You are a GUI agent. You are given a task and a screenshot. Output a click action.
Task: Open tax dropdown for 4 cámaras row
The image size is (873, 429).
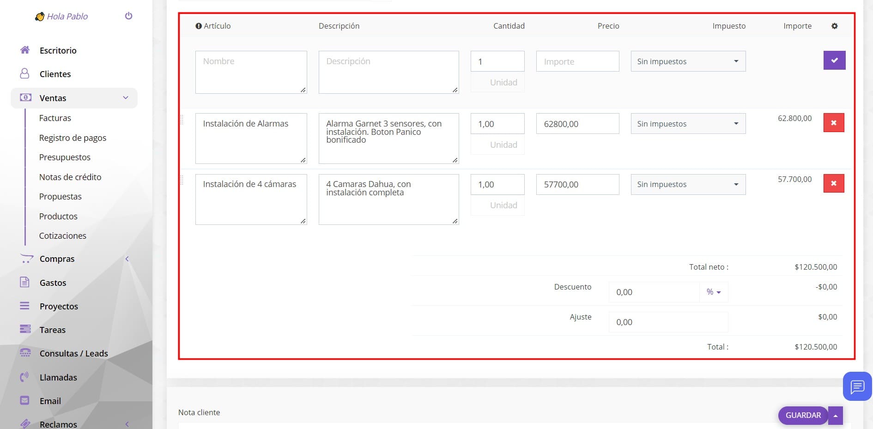click(688, 184)
